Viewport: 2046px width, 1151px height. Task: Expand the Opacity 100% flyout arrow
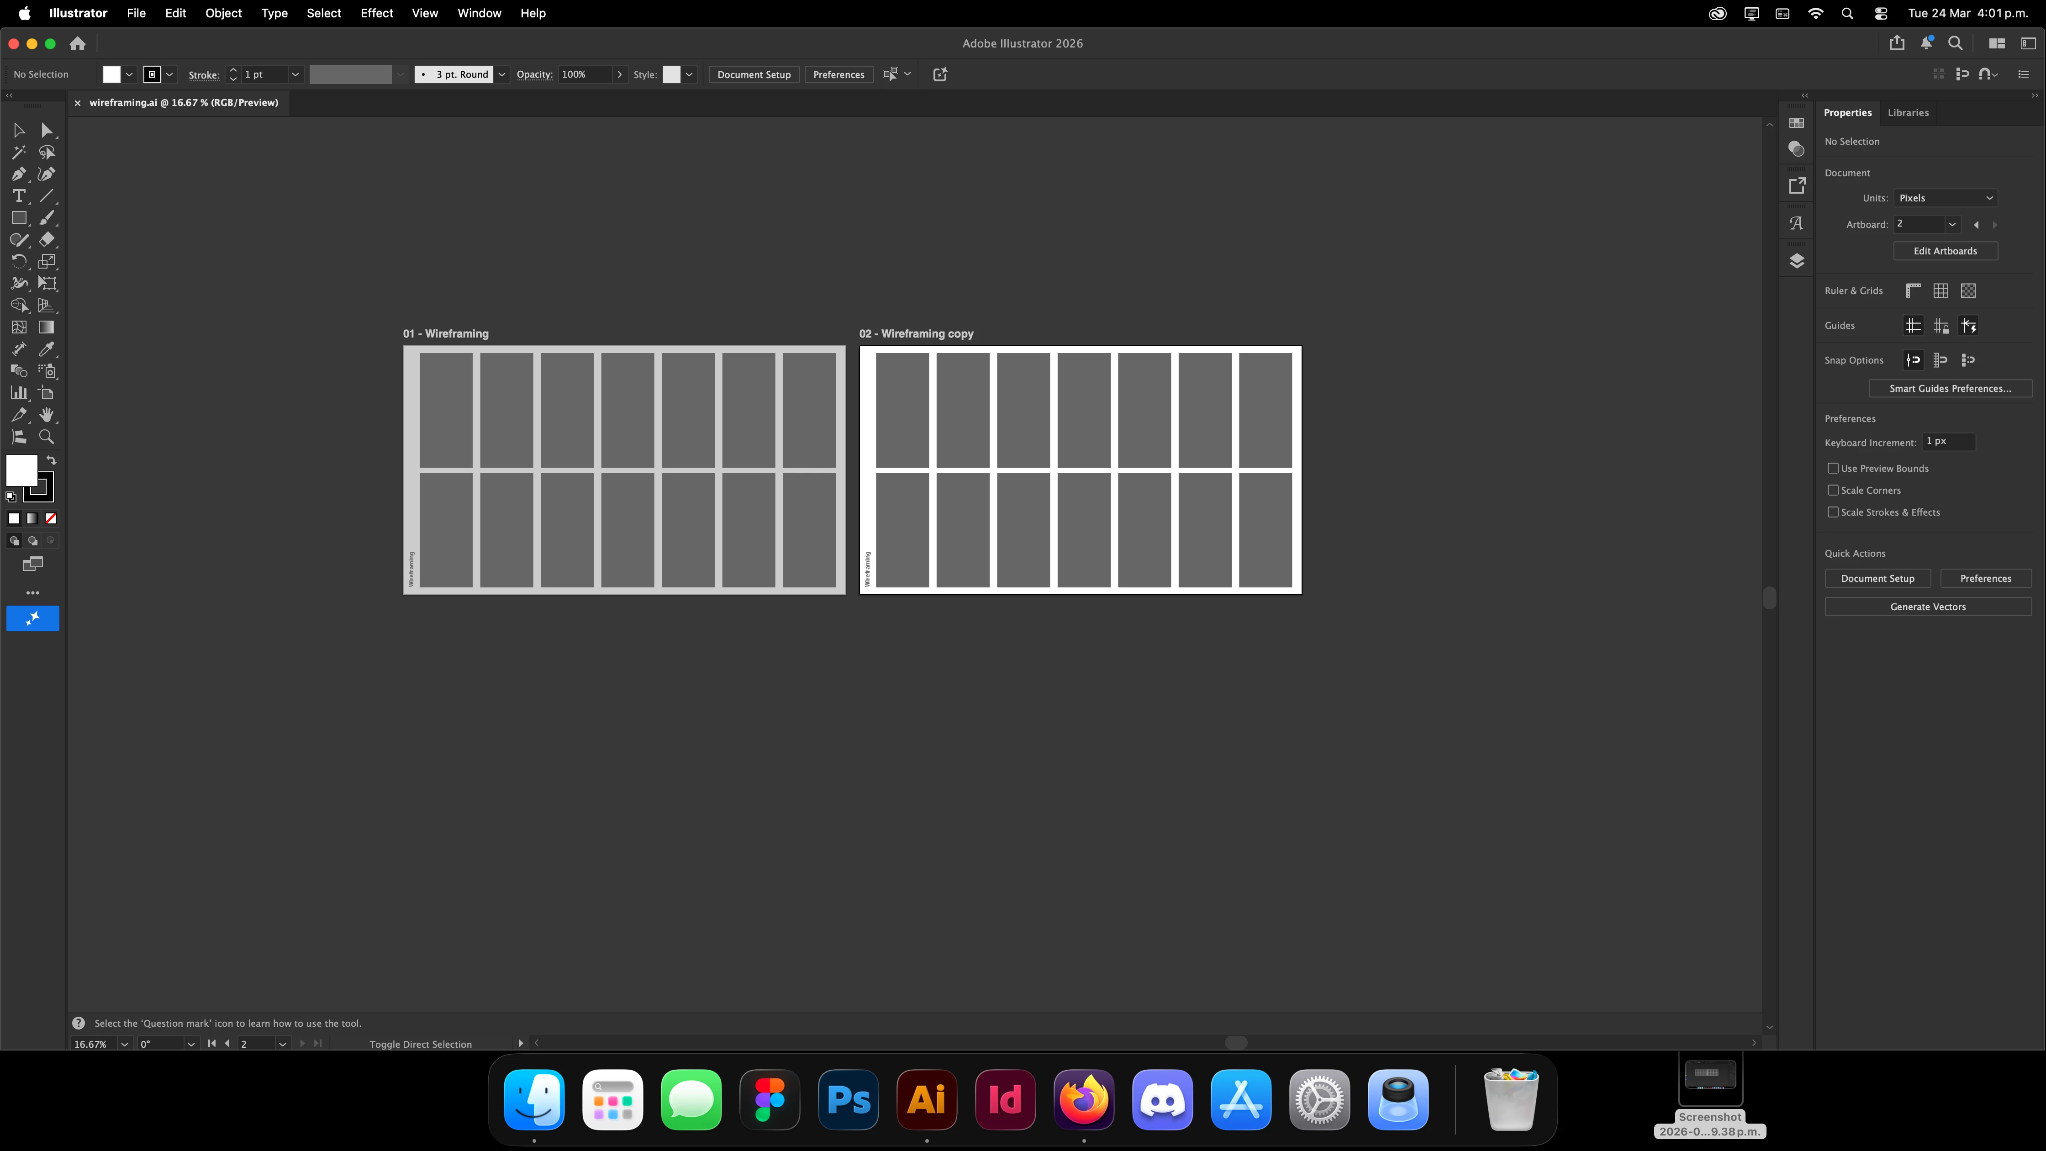point(620,74)
